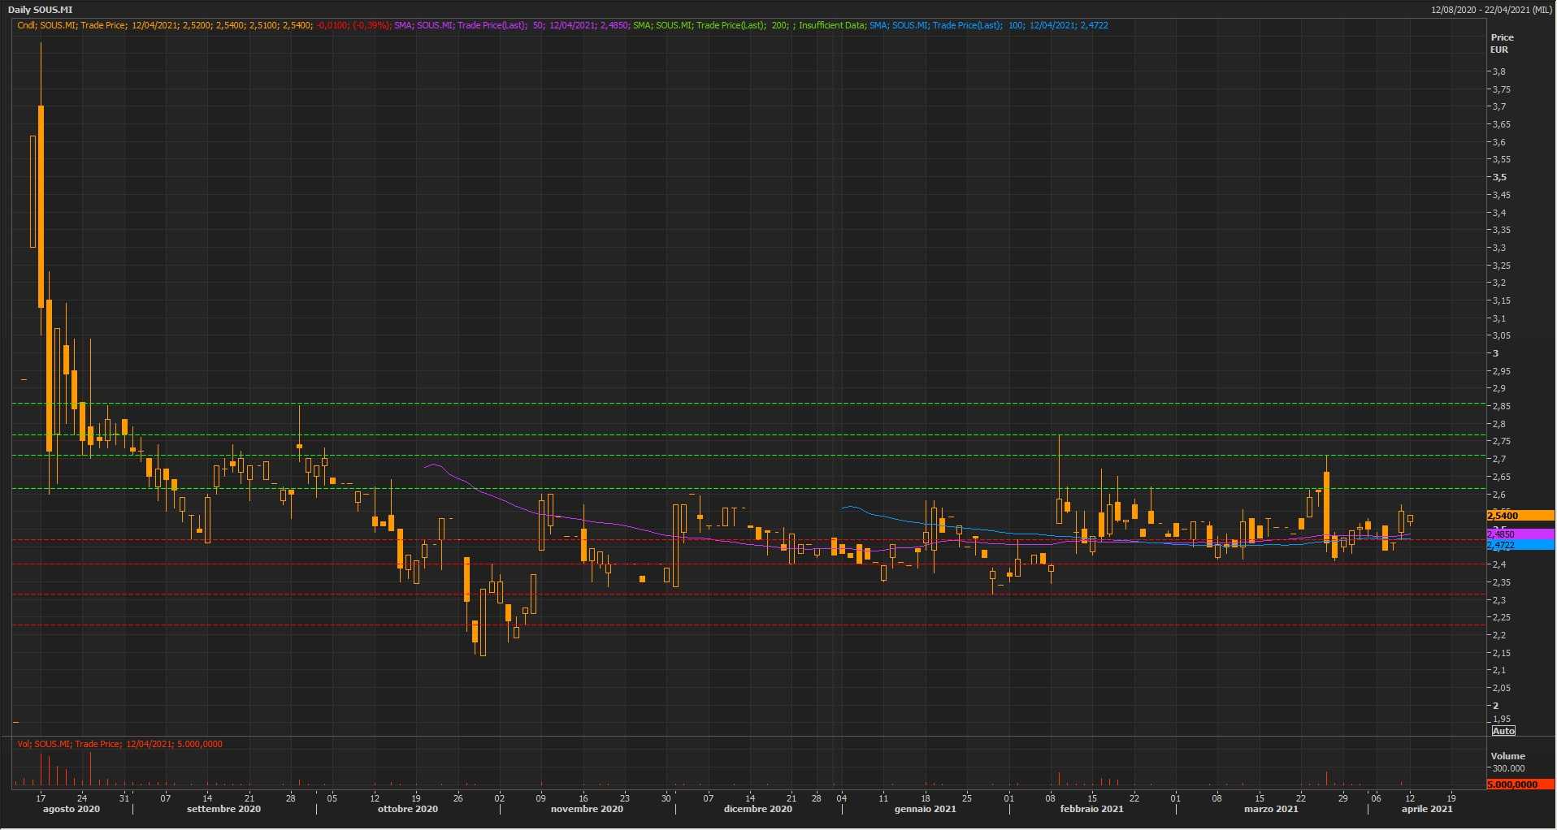Click the lowest red dashed support line
Viewport: 1557px width, 830px height.
(731, 625)
